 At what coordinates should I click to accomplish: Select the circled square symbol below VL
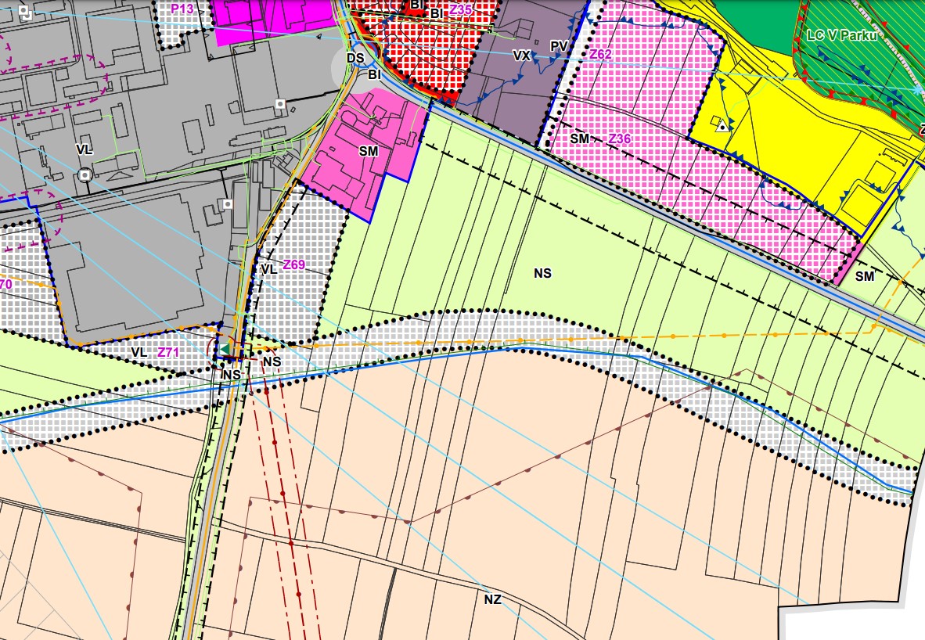(85, 174)
